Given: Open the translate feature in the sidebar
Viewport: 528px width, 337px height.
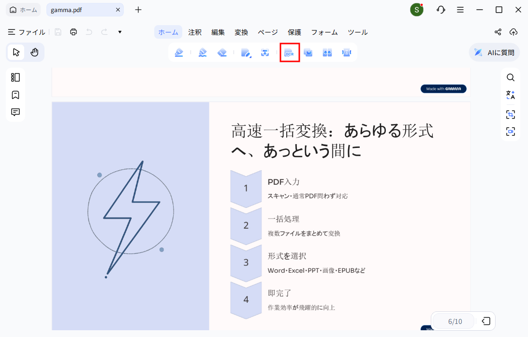Looking at the screenshot, I should (x=510, y=95).
